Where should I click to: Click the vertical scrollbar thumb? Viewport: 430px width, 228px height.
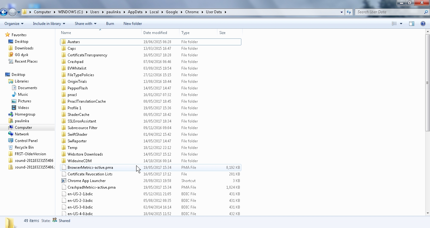click(427, 83)
